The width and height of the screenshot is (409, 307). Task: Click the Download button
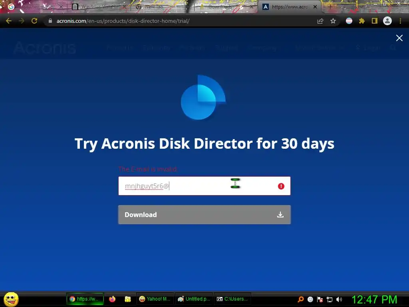tap(204, 215)
